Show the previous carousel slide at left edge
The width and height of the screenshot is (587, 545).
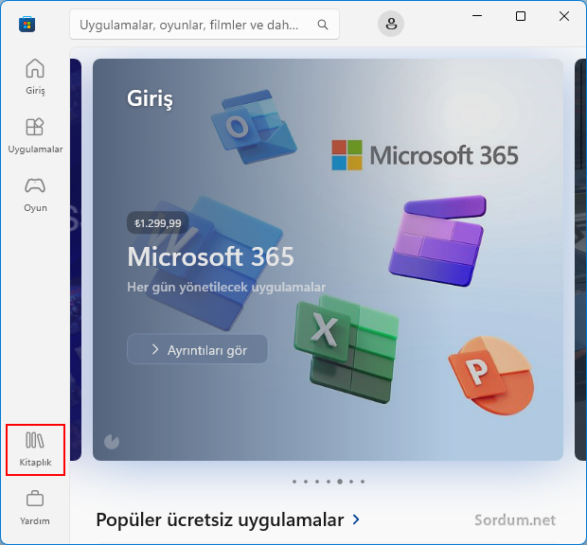click(x=75, y=259)
